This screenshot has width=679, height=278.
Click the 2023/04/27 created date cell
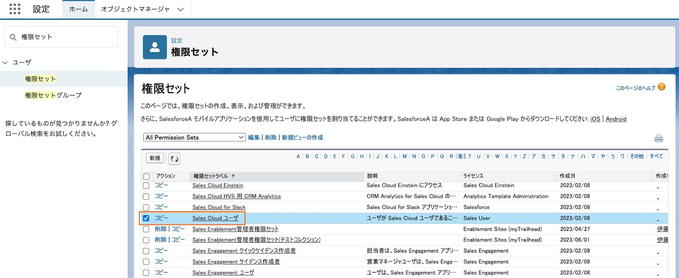[x=575, y=229]
